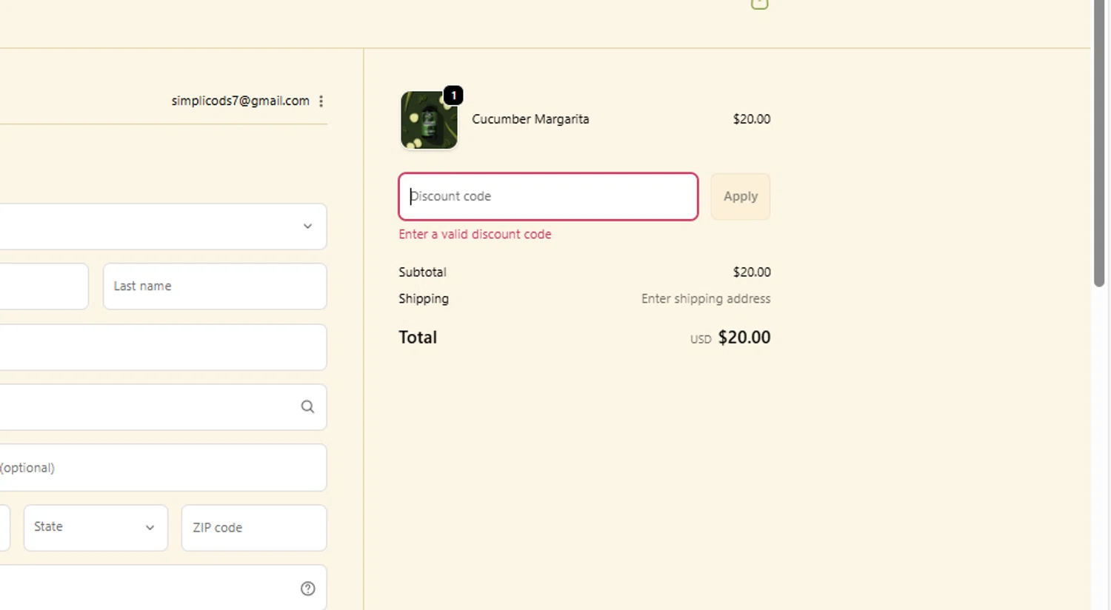This screenshot has height=610, width=1111.
Task: Click 'Enter shipping address' text
Action: 706,298
